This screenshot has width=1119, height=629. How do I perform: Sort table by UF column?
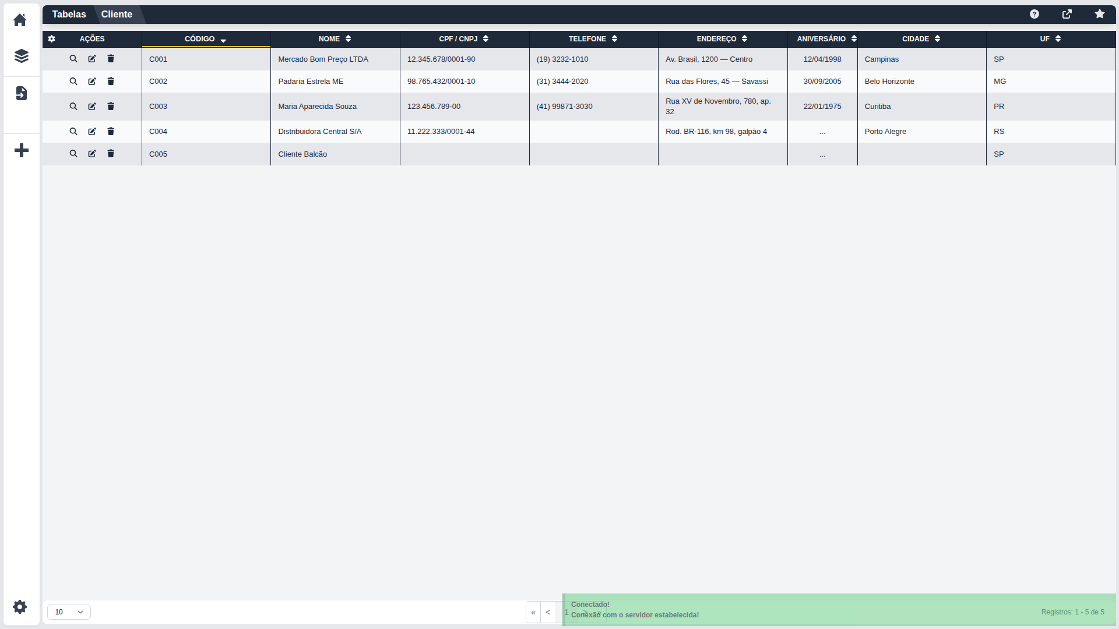(x=1051, y=38)
